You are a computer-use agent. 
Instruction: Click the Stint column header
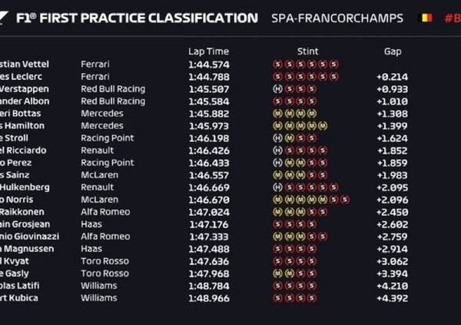[x=307, y=51]
